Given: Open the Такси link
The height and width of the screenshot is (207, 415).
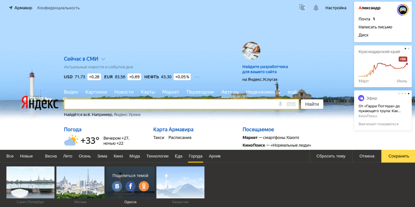Looking at the screenshot, I should coord(159,137).
